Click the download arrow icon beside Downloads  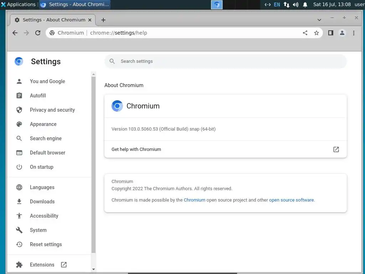coord(19,202)
